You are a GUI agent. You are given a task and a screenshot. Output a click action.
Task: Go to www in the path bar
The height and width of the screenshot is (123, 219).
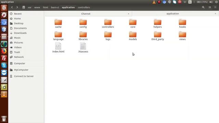[x=37, y=8]
